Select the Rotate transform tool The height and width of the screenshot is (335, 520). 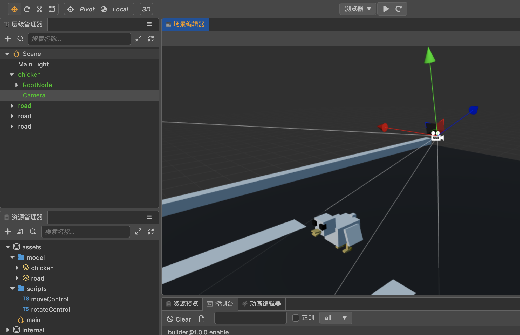tap(27, 9)
